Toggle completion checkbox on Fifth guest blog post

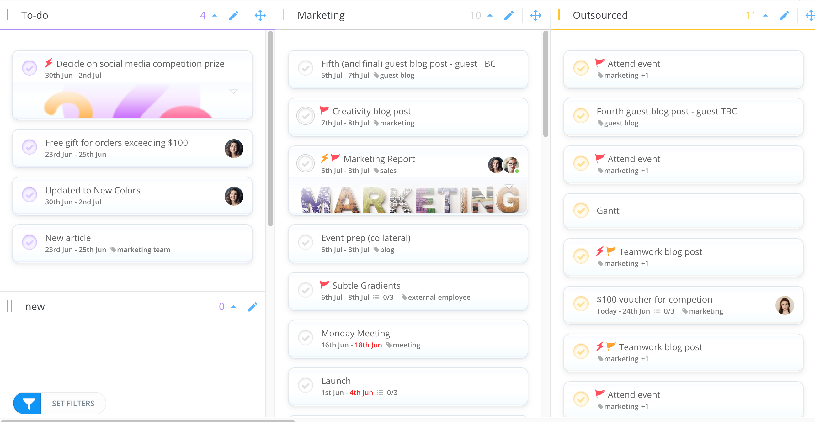coord(305,69)
